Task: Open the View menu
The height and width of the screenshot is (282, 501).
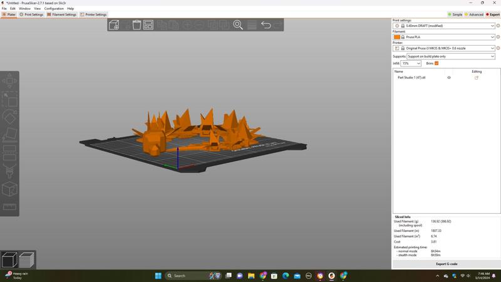Action: pos(38,9)
